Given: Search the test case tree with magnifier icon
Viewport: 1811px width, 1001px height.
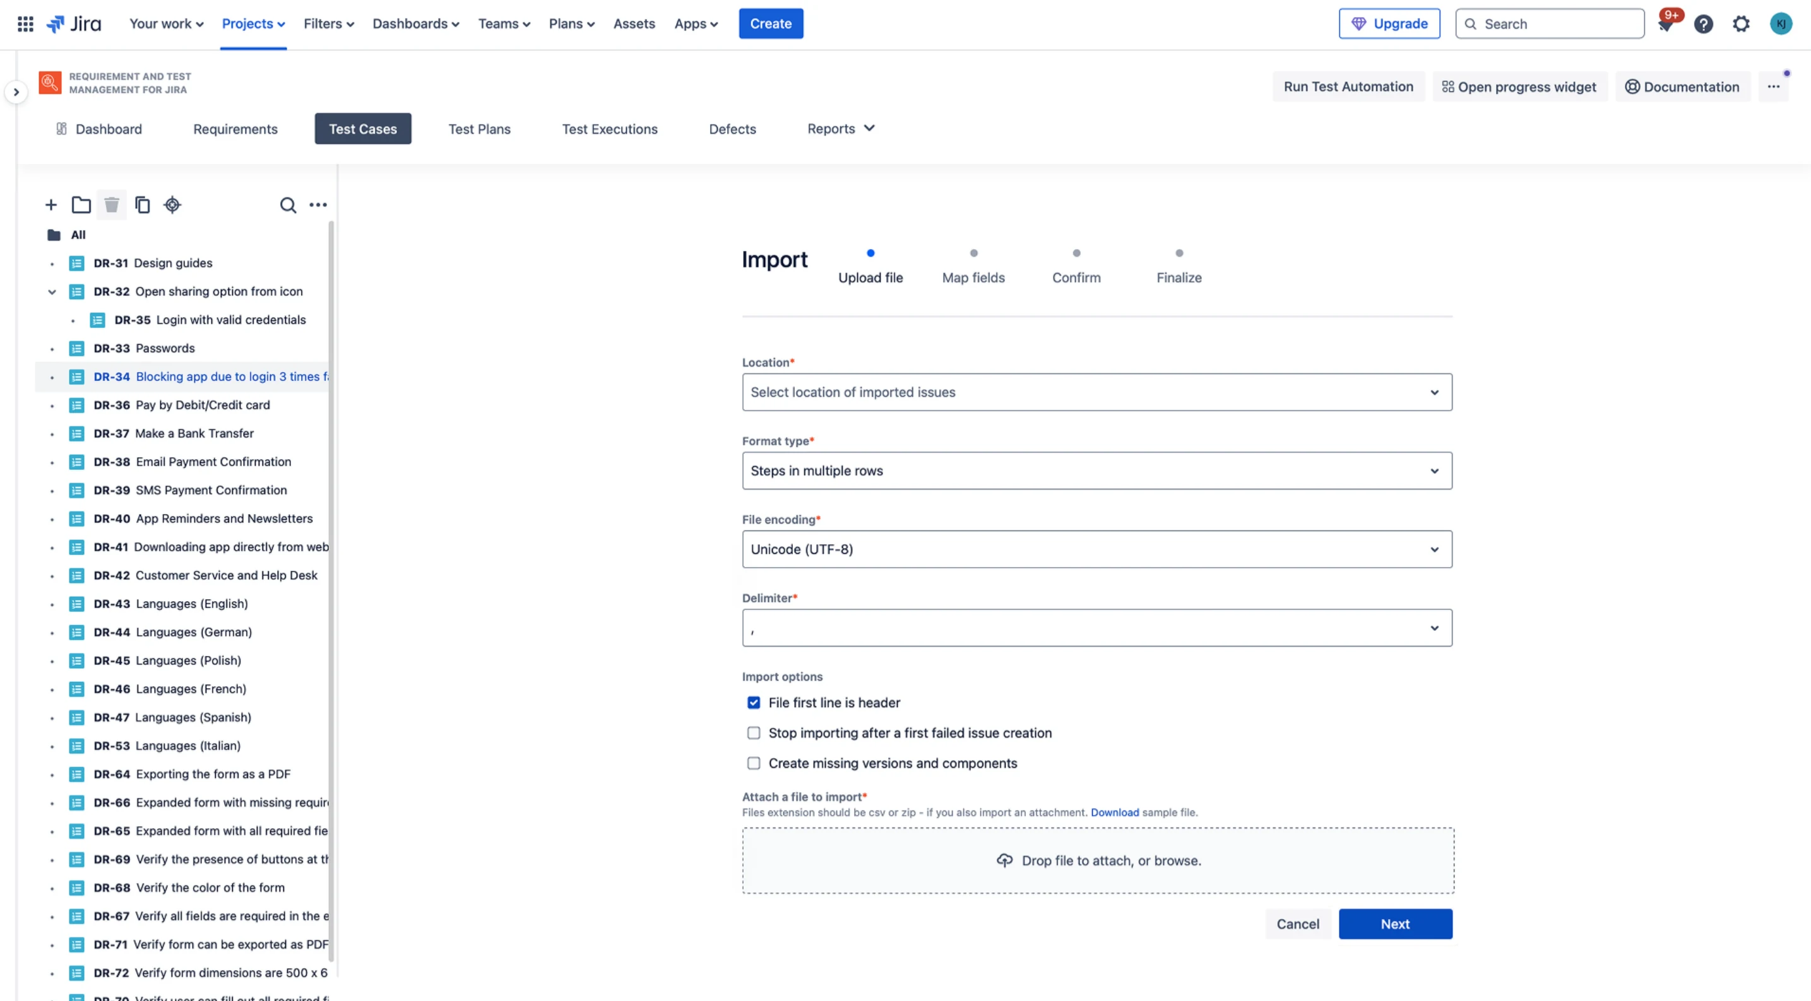Looking at the screenshot, I should [x=288, y=205].
